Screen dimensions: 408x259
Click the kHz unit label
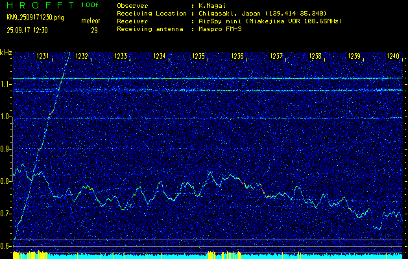point(6,52)
